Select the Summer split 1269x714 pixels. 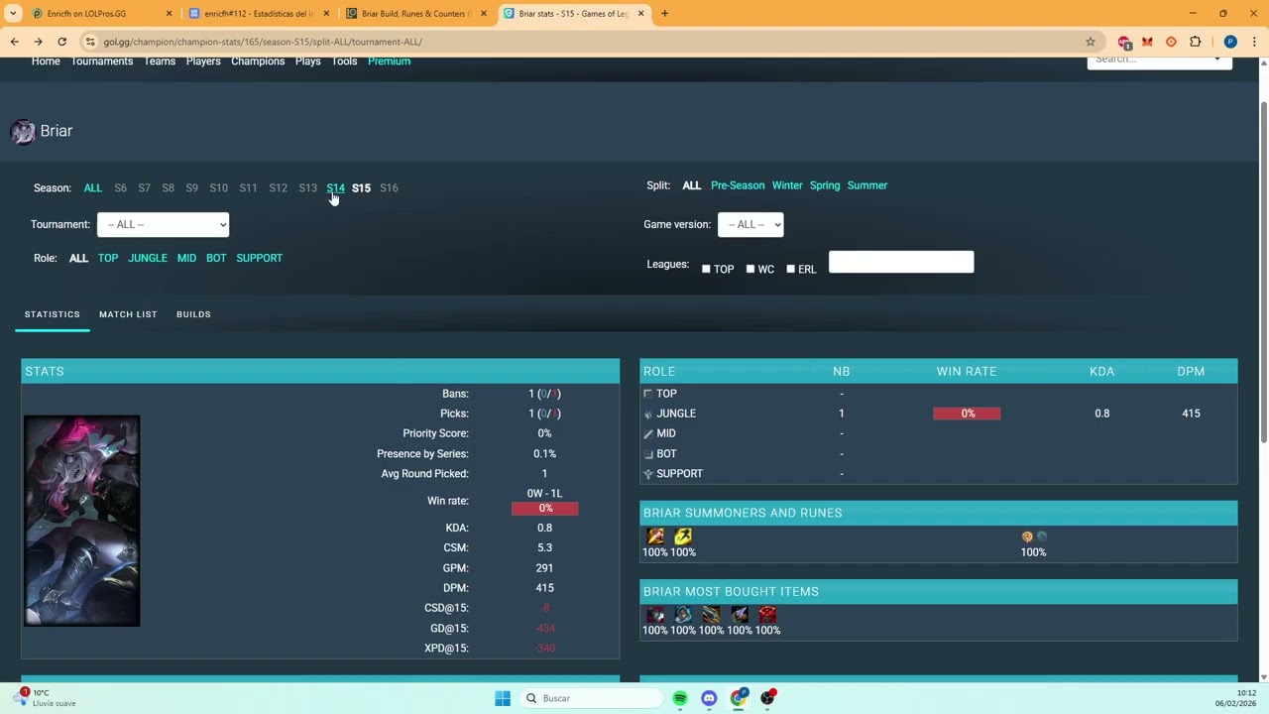click(x=867, y=185)
